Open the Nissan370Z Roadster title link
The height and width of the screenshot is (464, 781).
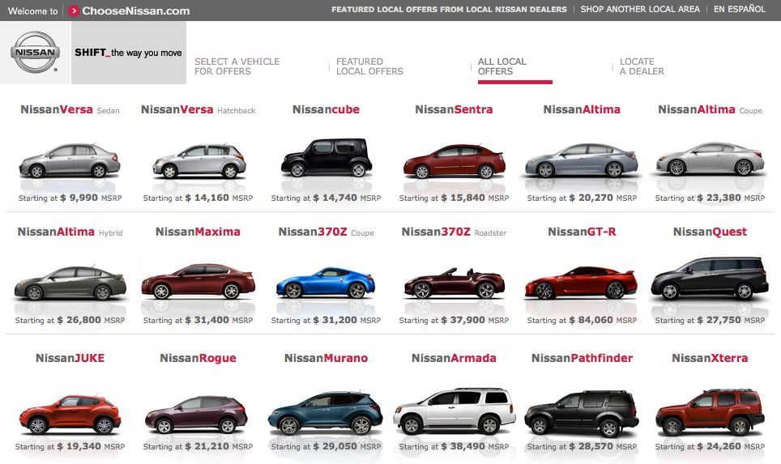454,232
